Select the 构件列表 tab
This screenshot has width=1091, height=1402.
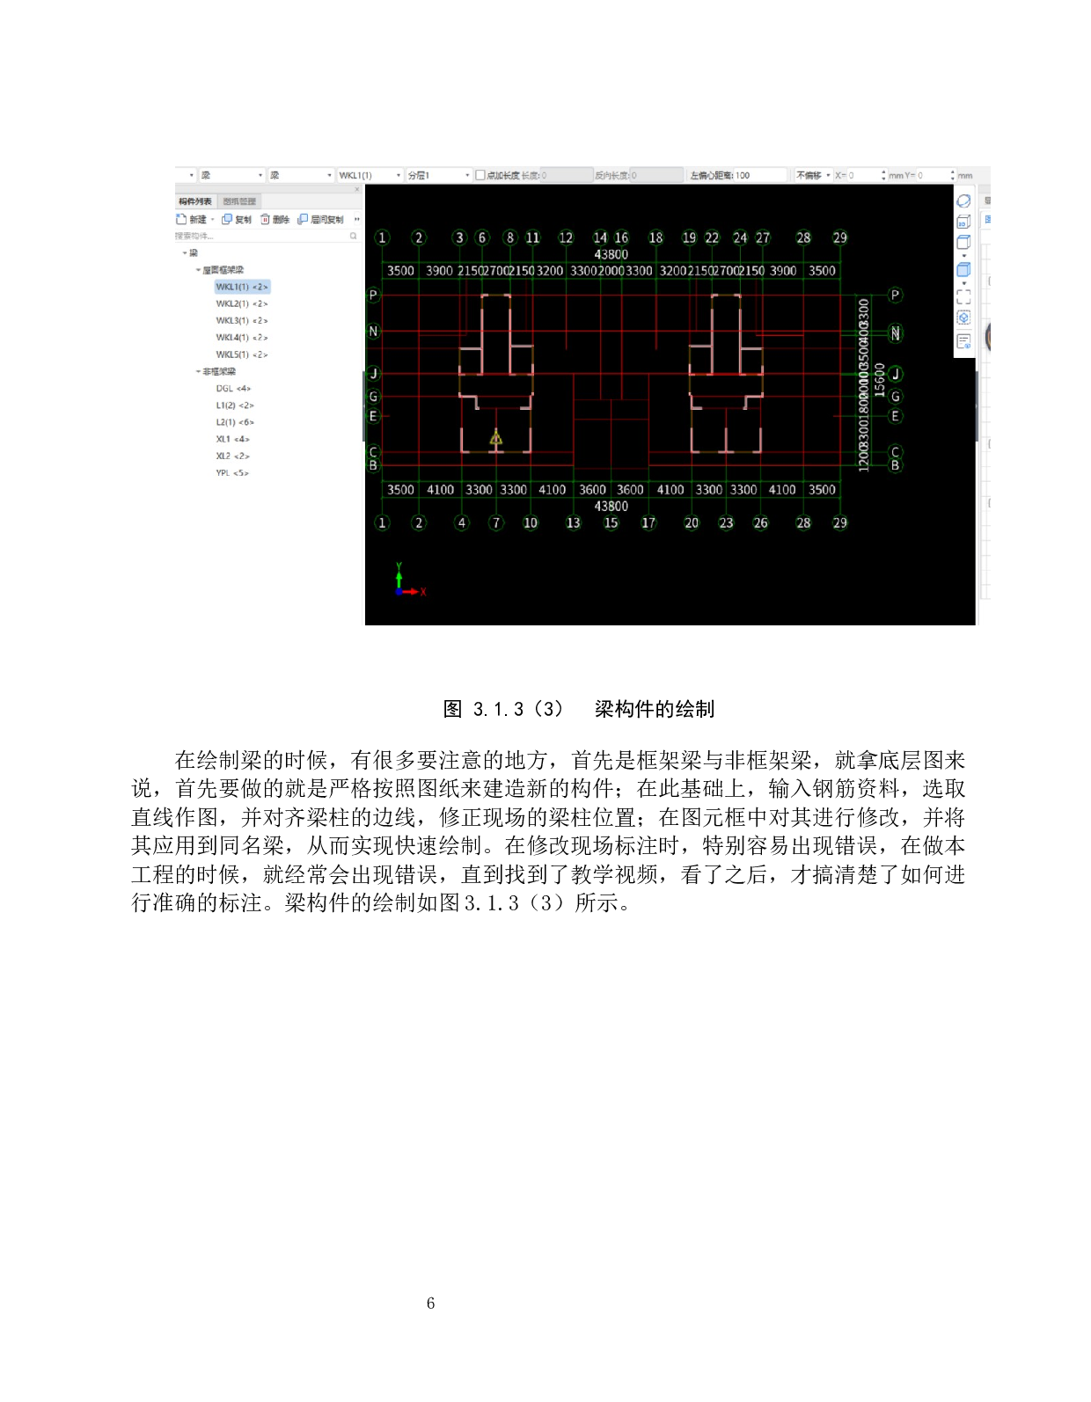pos(195,201)
